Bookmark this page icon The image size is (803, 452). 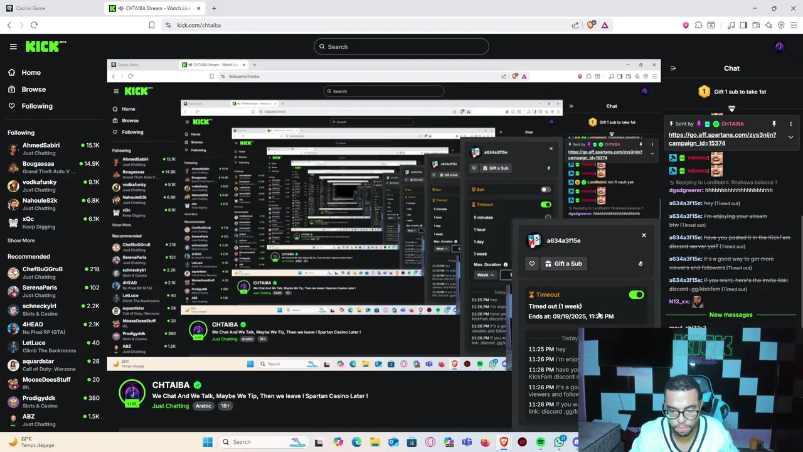pyautogui.click(x=152, y=25)
